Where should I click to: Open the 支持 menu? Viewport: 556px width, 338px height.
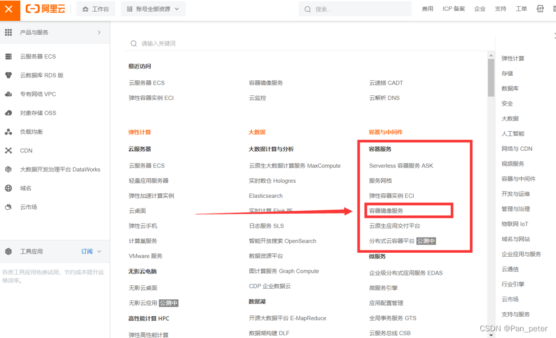501,9
